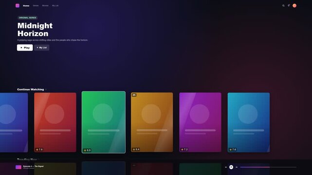Click the 8.0 star rating badge
This screenshot has height=175, width=312.
click(x=87, y=150)
